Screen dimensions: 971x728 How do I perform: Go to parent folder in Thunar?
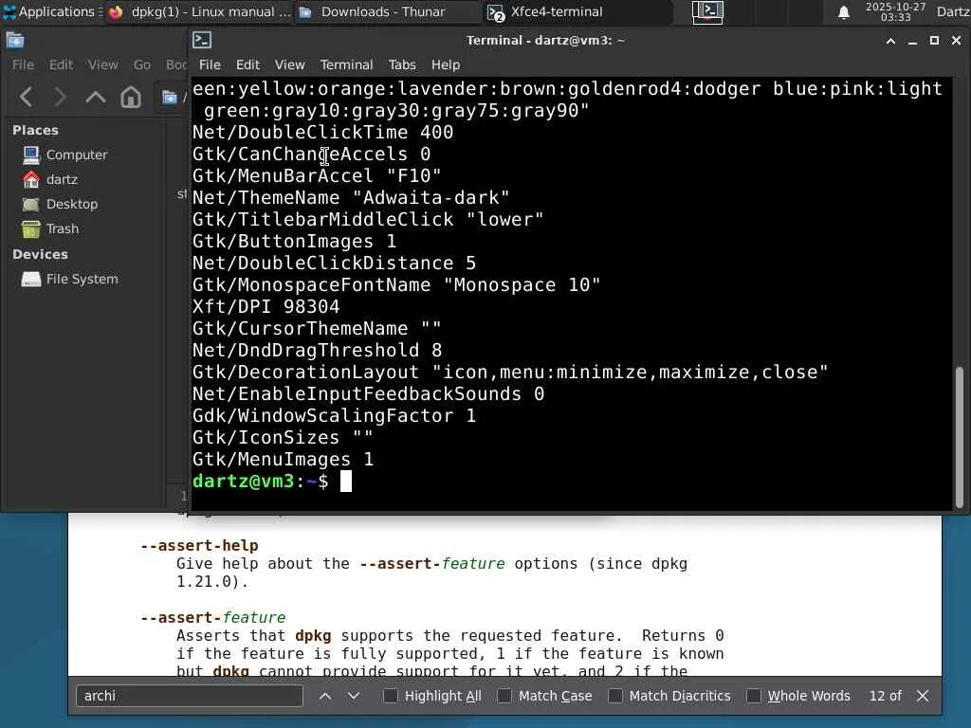point(96,98)
